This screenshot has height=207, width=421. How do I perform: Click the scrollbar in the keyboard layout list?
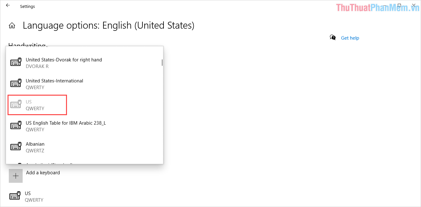coord(162,62)
